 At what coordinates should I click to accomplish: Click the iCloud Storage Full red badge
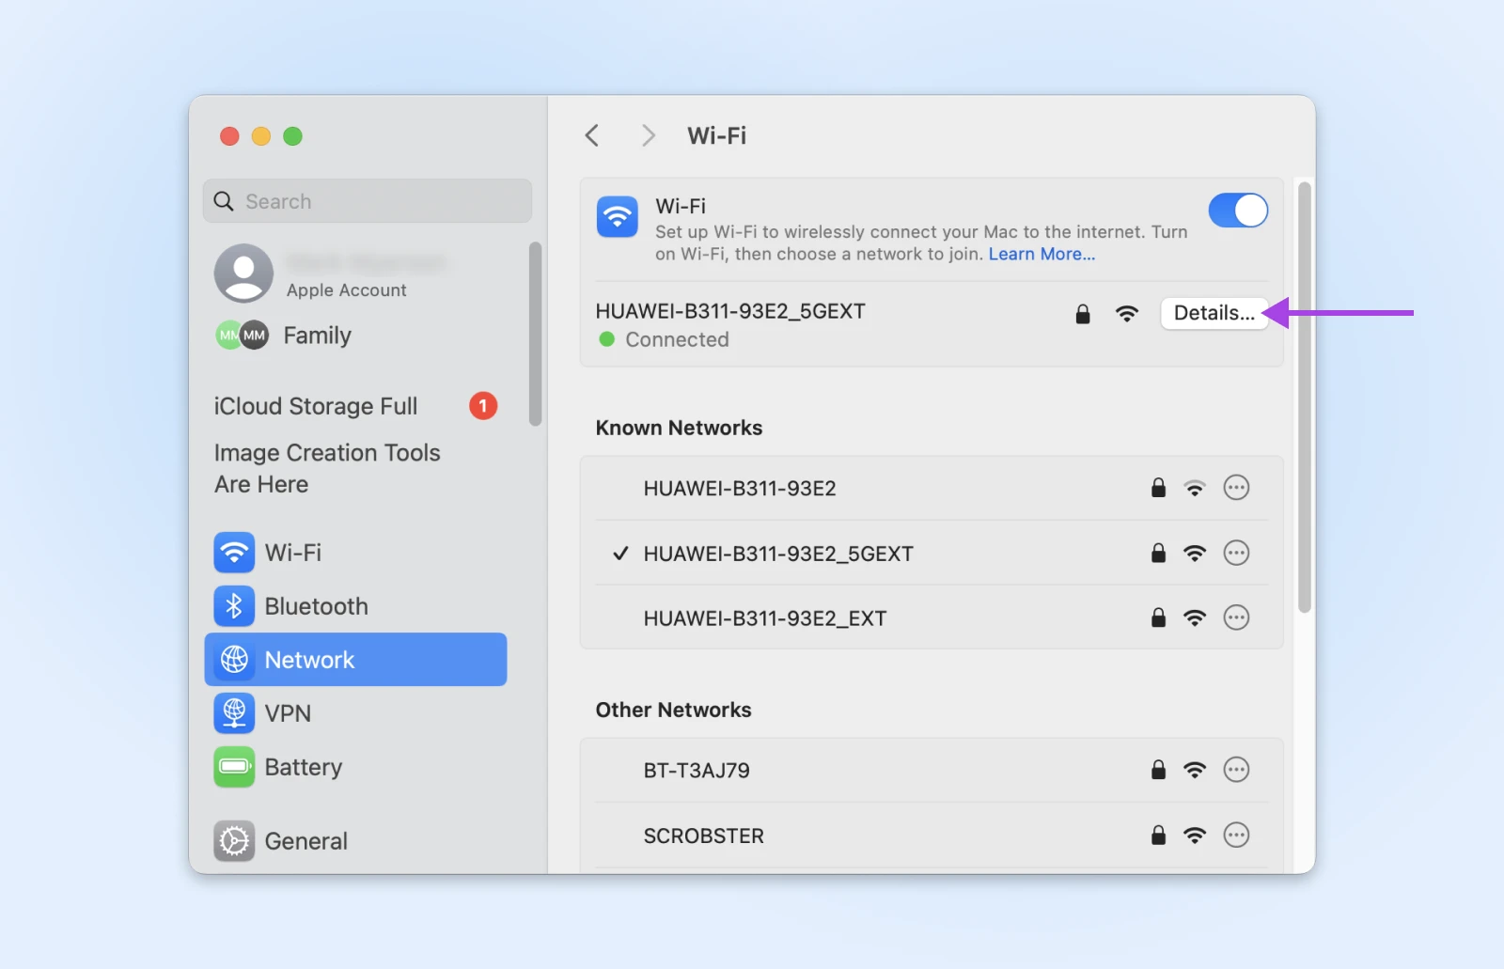(483, 406)
